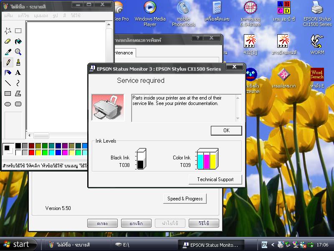
Task: Open the Windows start menu
Action: pos(18,244)
